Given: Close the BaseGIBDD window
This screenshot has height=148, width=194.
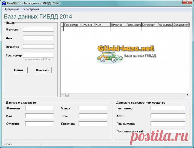Looking at the screenshot, I should (187, 2).
